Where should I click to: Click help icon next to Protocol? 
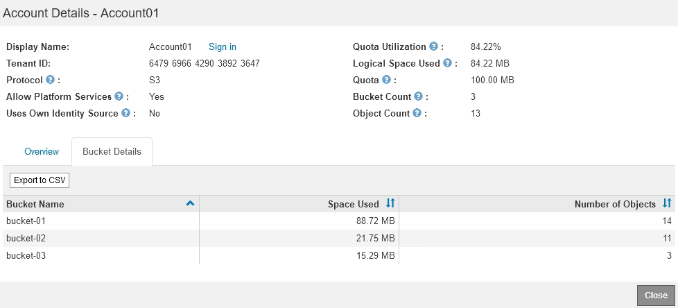pyautogui.click(x=51, y=80)
